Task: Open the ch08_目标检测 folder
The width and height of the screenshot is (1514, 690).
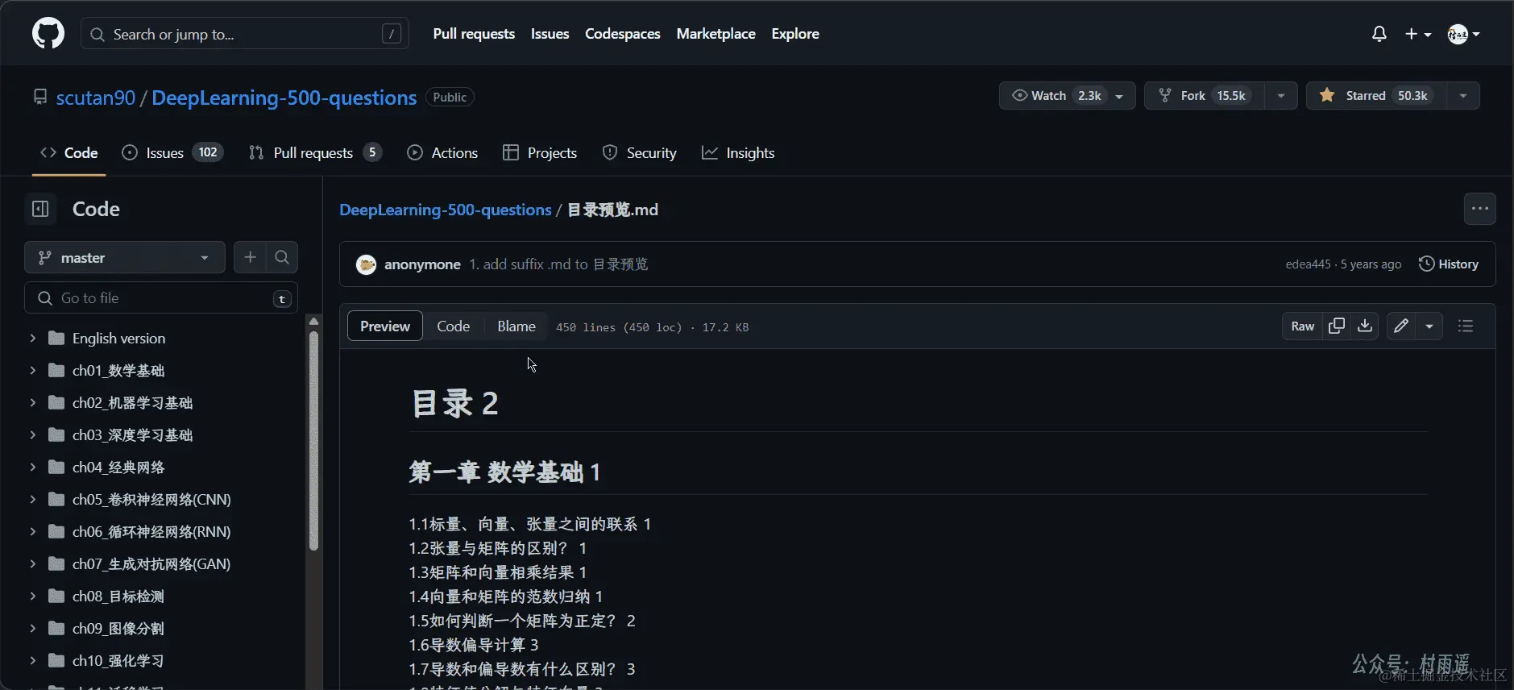Action: (118, 596)
